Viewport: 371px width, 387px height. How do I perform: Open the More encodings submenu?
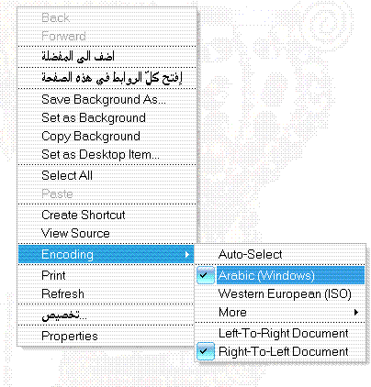coord(280,312)
